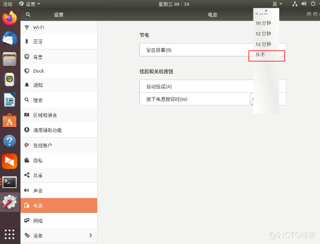Open the 活动 activities overview
The image size is (320, 244).
[7, 4]
